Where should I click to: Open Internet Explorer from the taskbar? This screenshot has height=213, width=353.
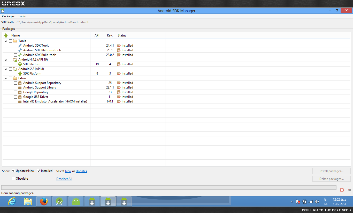(x=12, y=201)
